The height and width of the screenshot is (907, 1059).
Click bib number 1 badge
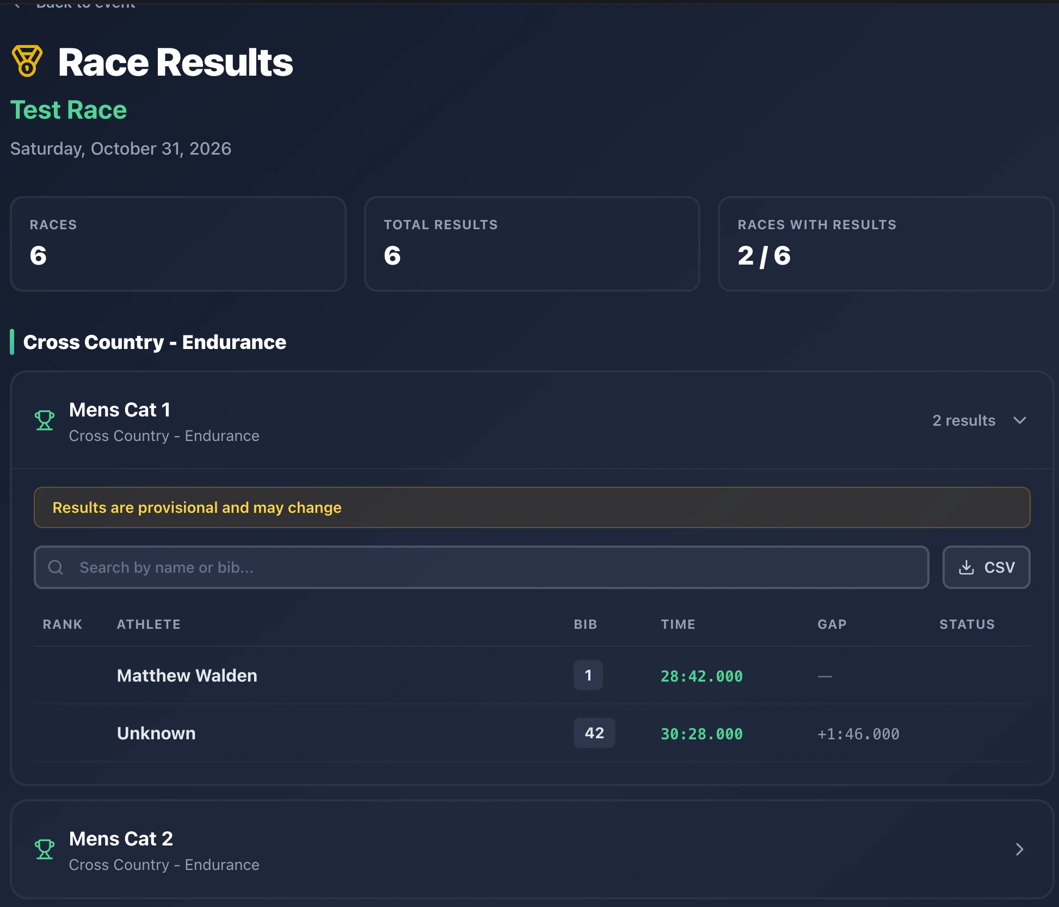pos(588,675)
